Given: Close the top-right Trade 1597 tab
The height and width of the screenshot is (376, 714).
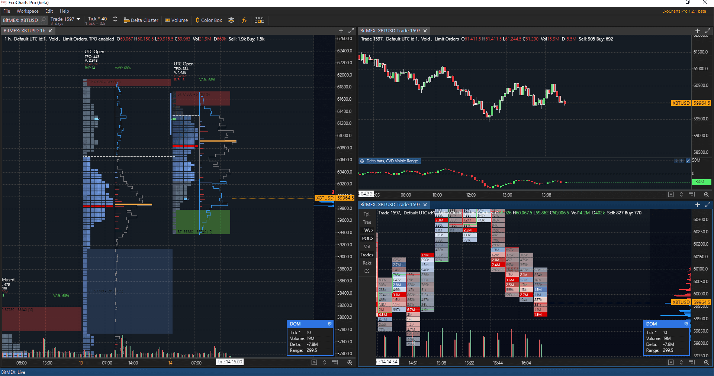Looking at the screenshot, I should (x=425, y=31).
